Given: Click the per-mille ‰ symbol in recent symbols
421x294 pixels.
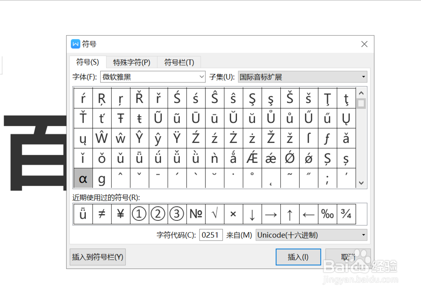Looking at the screenshot, I should [327, 214].
